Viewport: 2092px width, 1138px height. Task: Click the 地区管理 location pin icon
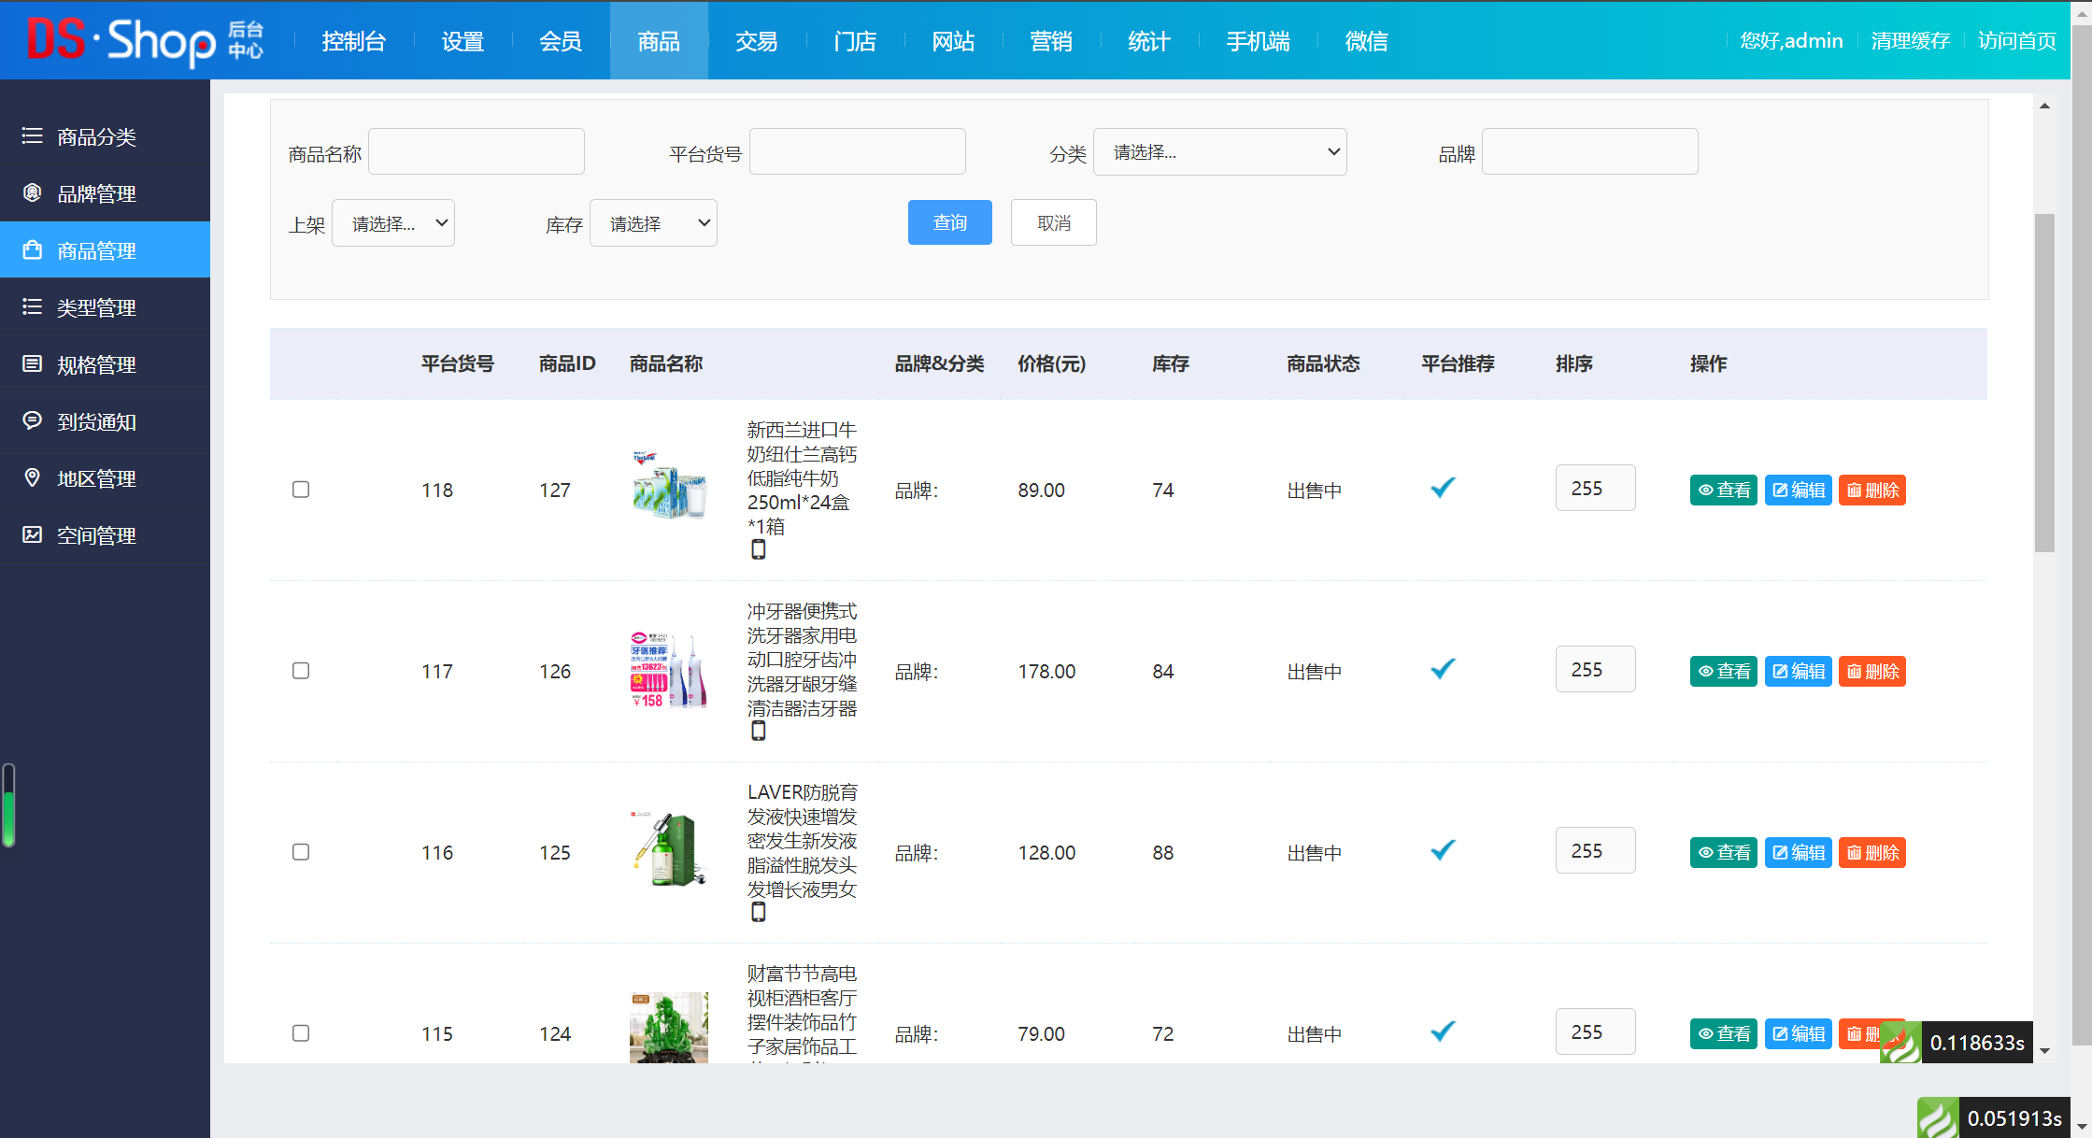tap(33, 477)
